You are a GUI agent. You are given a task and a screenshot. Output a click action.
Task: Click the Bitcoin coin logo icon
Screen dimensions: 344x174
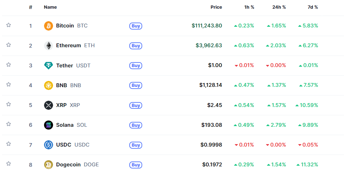click(49, 26)
